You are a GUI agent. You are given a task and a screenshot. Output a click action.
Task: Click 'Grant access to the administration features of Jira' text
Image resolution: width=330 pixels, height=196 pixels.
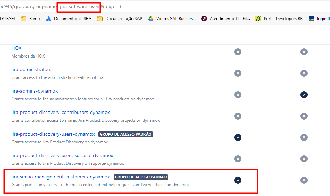click(x=57, y=77)
